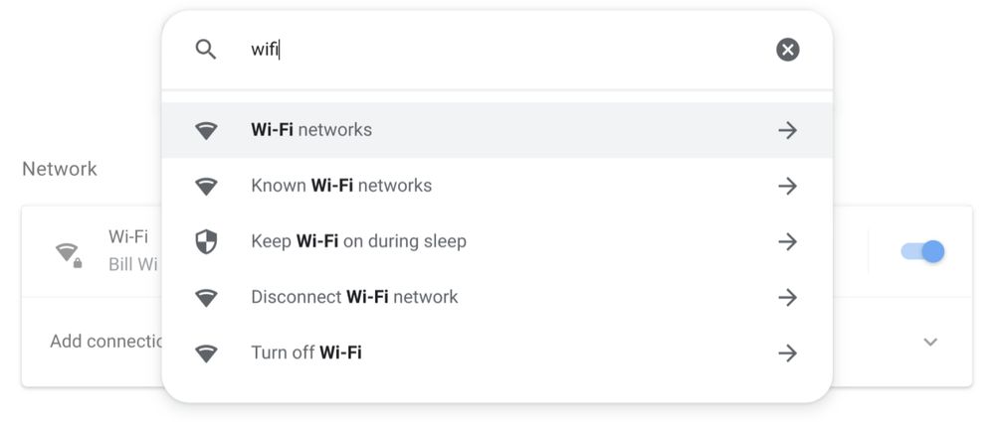Clear the search text with X icon
Image resolution: width=995 pixels, height=422 pixels.
pos(787,50)
